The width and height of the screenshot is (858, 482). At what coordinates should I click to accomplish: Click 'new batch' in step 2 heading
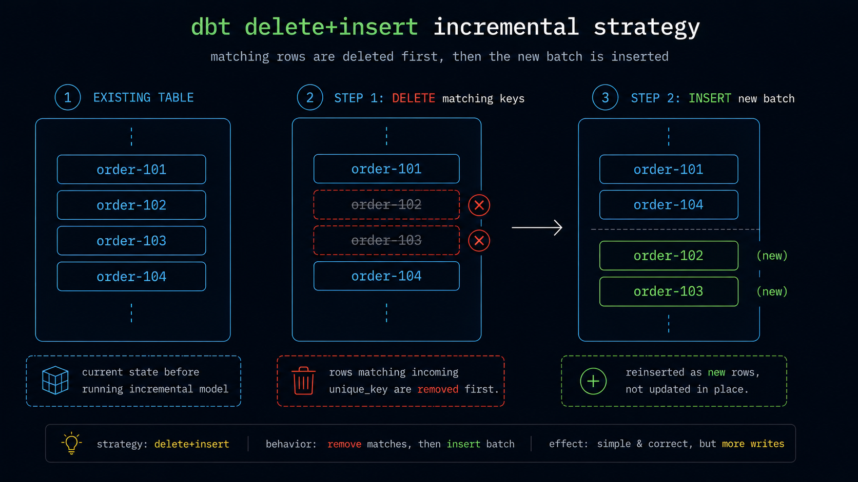click(x=766, y=98)
